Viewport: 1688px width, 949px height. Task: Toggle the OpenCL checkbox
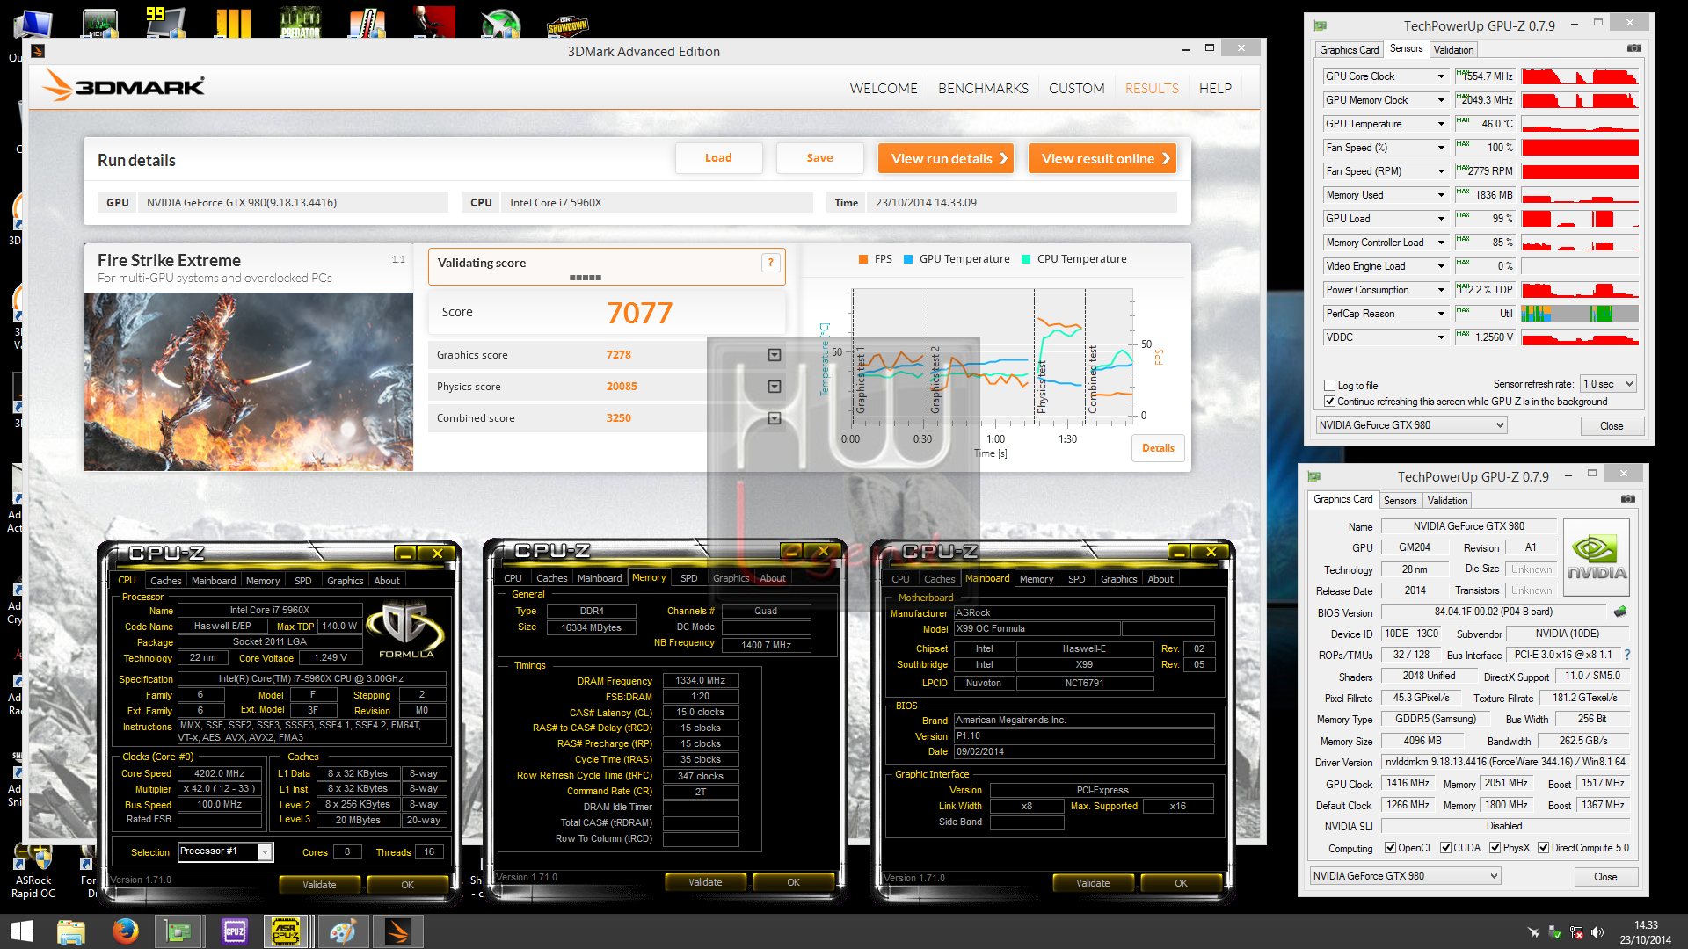pyautogui.click(x=1390, y=848)
